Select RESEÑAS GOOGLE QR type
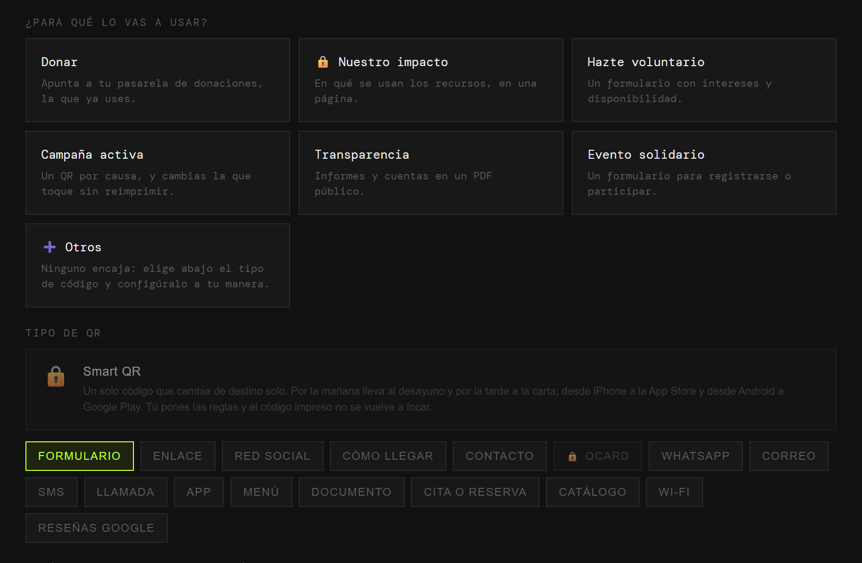This screenshot has height=563, width=862. click(96, 528)
